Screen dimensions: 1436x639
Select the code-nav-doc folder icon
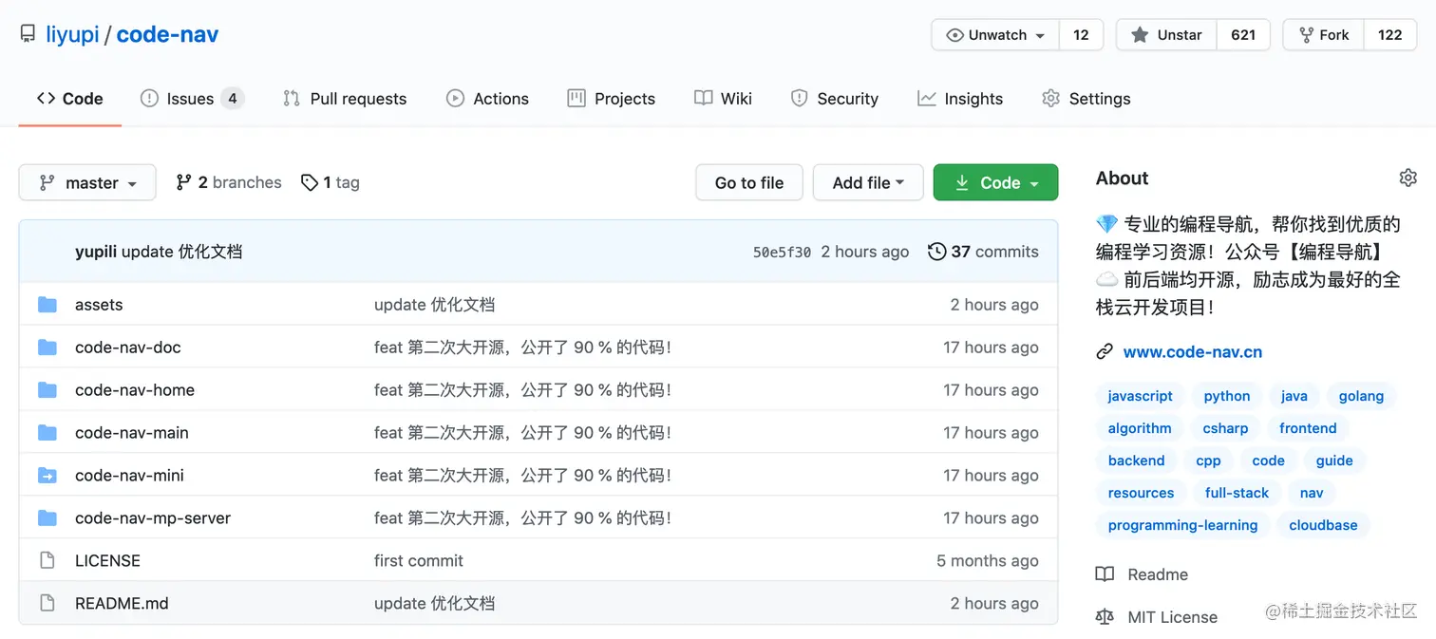click(x=47, y=348)
